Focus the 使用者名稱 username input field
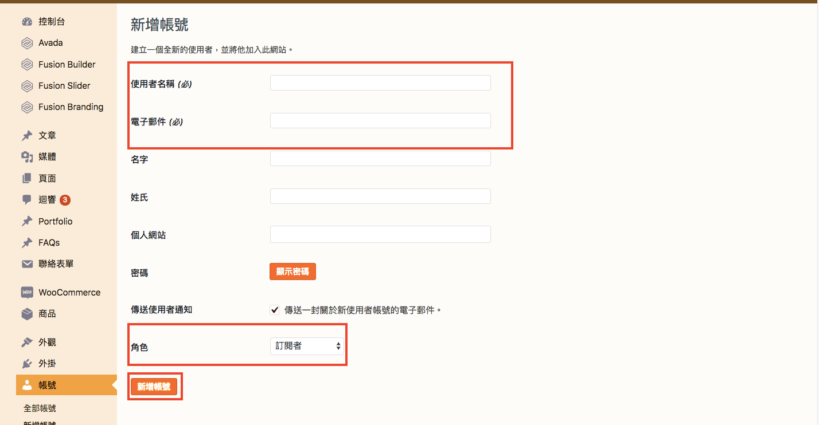Image resolution: width=819 pixels, height=425 pixels. 380,83
